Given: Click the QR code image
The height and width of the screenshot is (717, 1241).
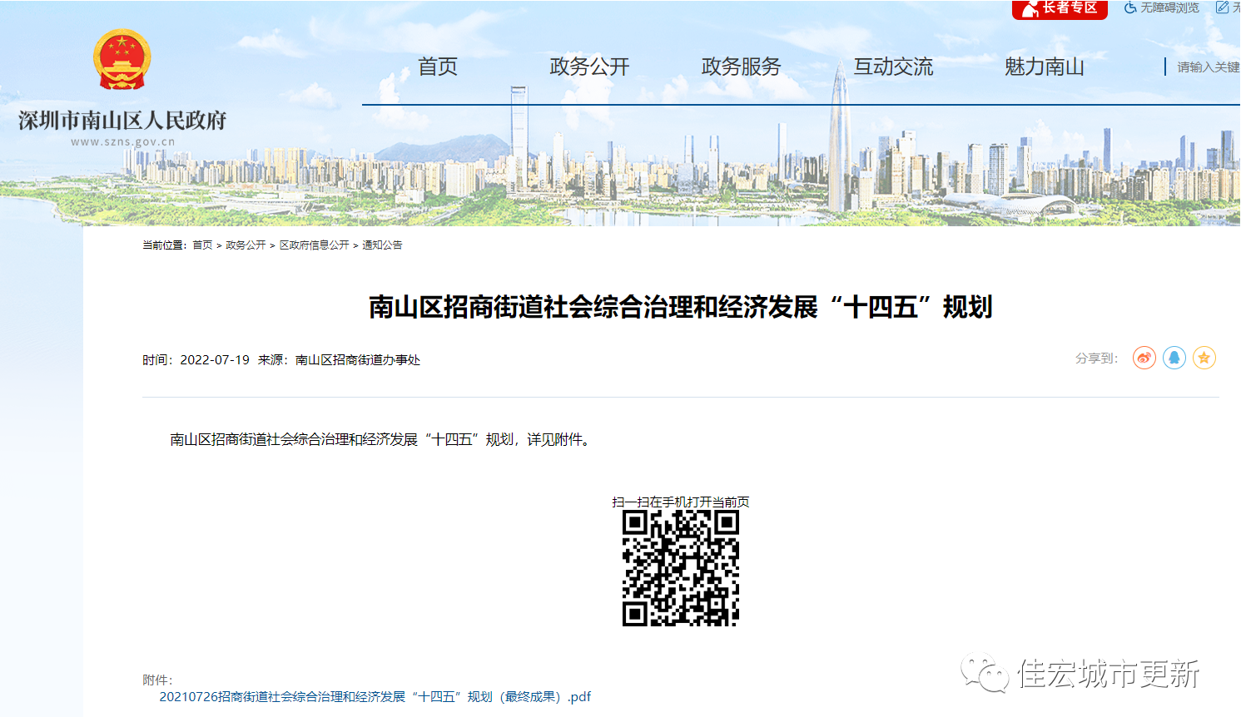Looking at the screenshot, I should pos(680,568).
